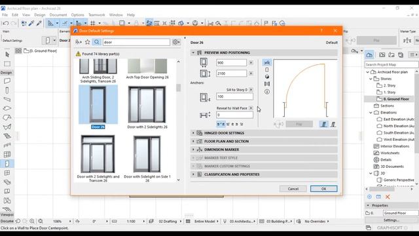Image resolution: width=419 pixels, height=236 pixels.
Task: Open the door width options arrow
Action: point(251,63)
